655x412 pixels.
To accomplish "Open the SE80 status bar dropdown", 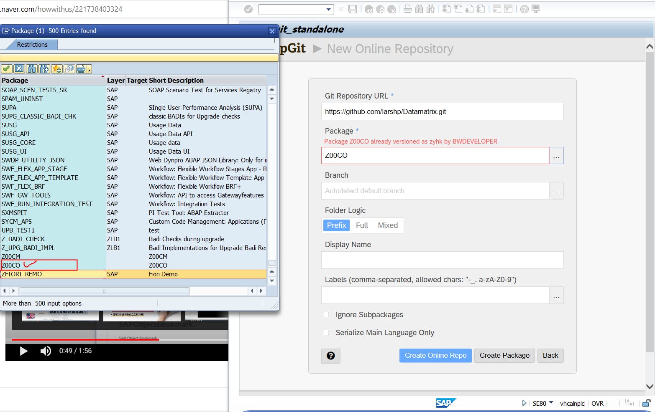I will coord(551,403).
